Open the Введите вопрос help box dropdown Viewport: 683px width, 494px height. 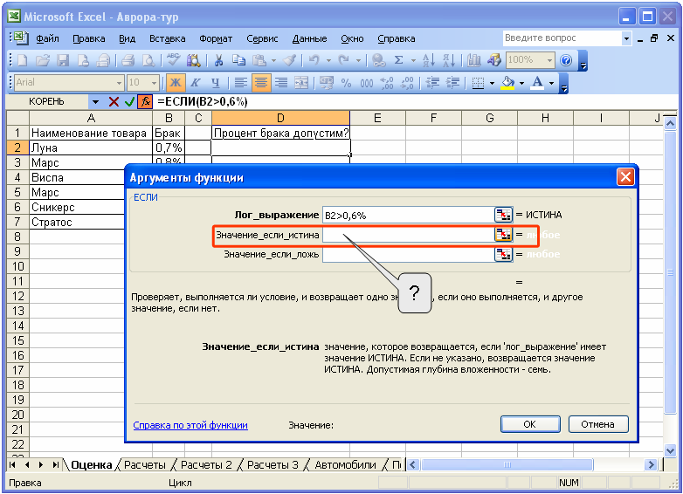click(626, 38)
